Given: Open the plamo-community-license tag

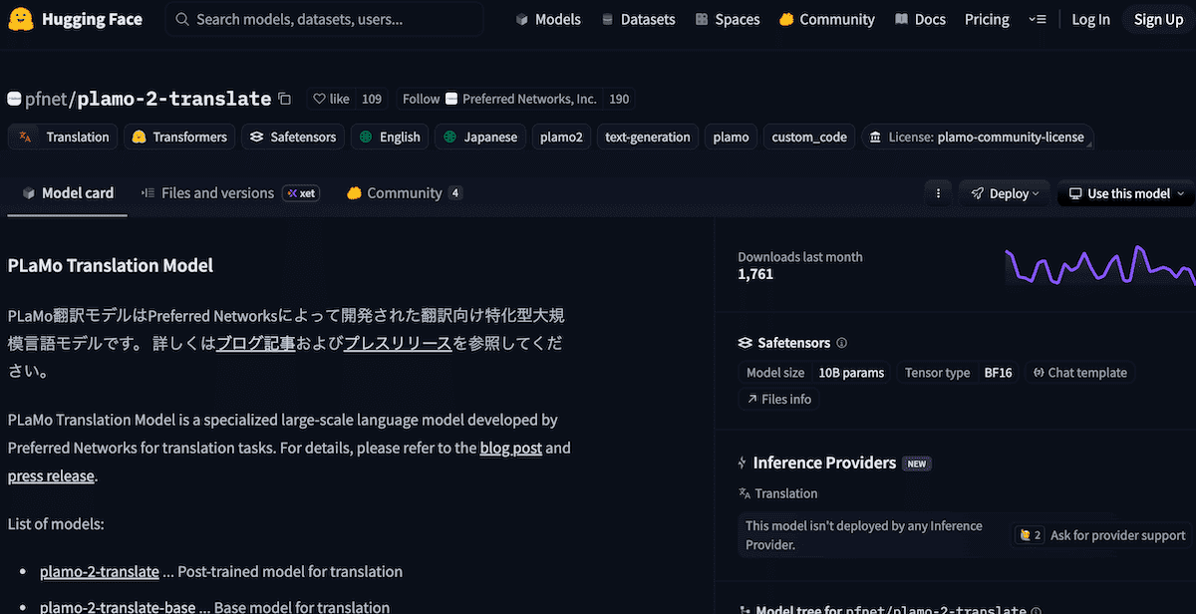Looking at the screenshot, I should pos(977,137).
